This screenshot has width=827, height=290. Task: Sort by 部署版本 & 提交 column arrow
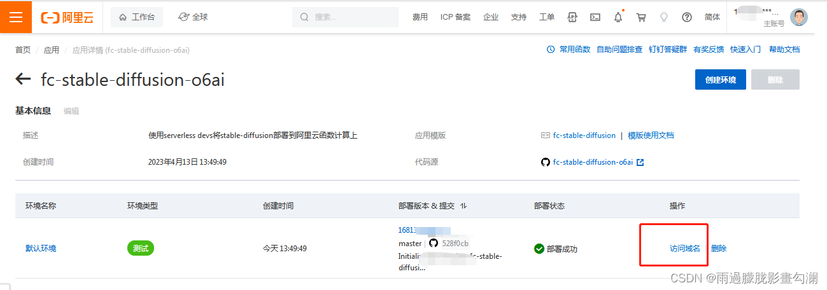[463, 206]
